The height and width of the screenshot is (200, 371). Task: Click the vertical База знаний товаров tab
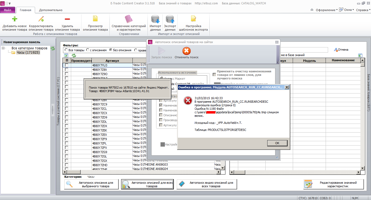(369, 93)
